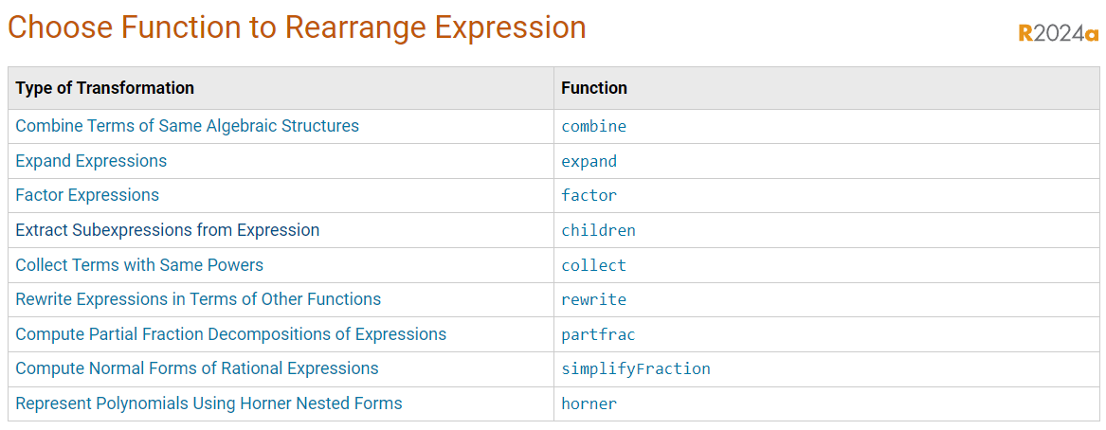Viewport: 1106px width, 430px height.
Task: Click the horner function link
Action: [x=589, y=404]
